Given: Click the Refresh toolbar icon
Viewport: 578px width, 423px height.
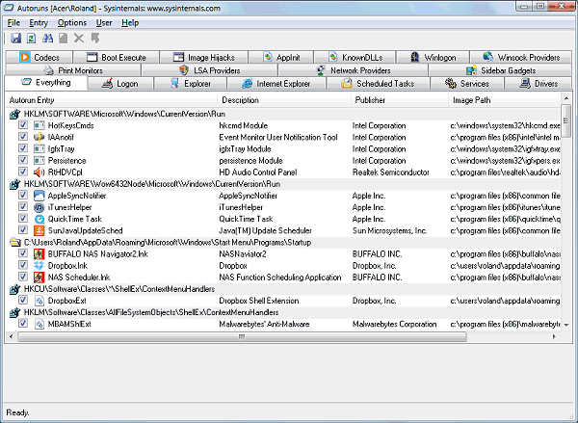Looking at the screenshot, I should point(32,39).
